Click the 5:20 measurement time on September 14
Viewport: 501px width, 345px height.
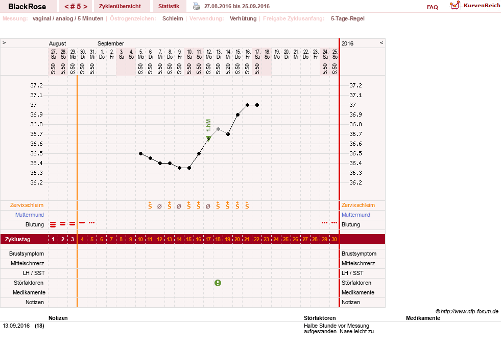pyautogui.click(x=228, y=68)
